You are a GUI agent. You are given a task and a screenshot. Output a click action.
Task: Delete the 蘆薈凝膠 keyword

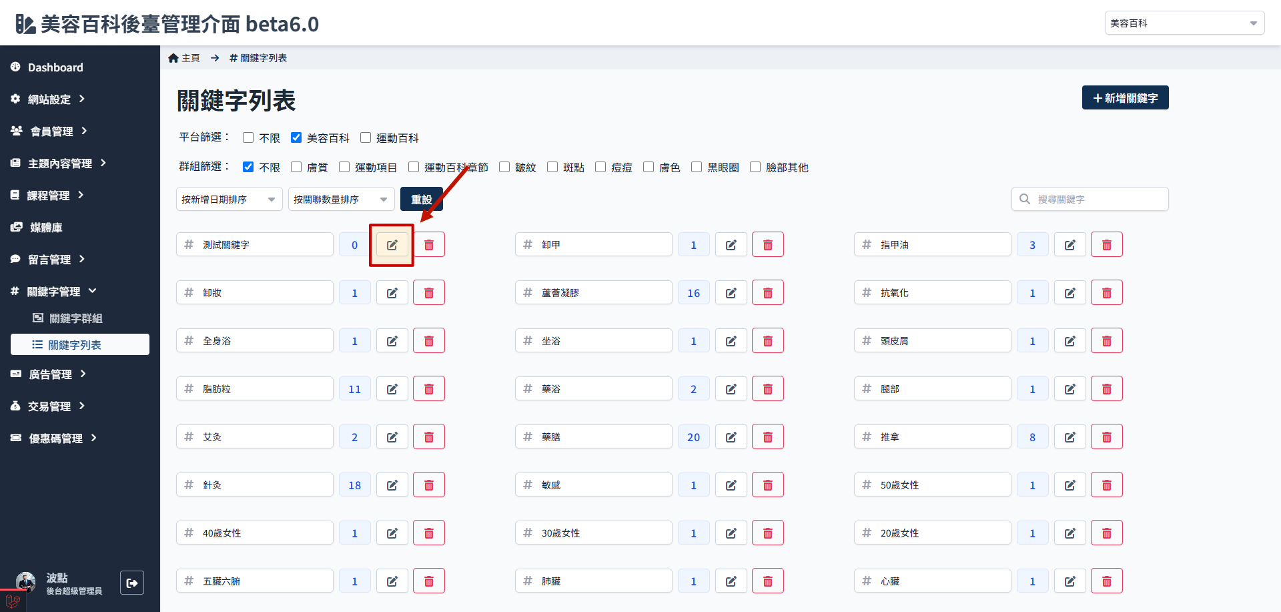(x=768, y=293)
